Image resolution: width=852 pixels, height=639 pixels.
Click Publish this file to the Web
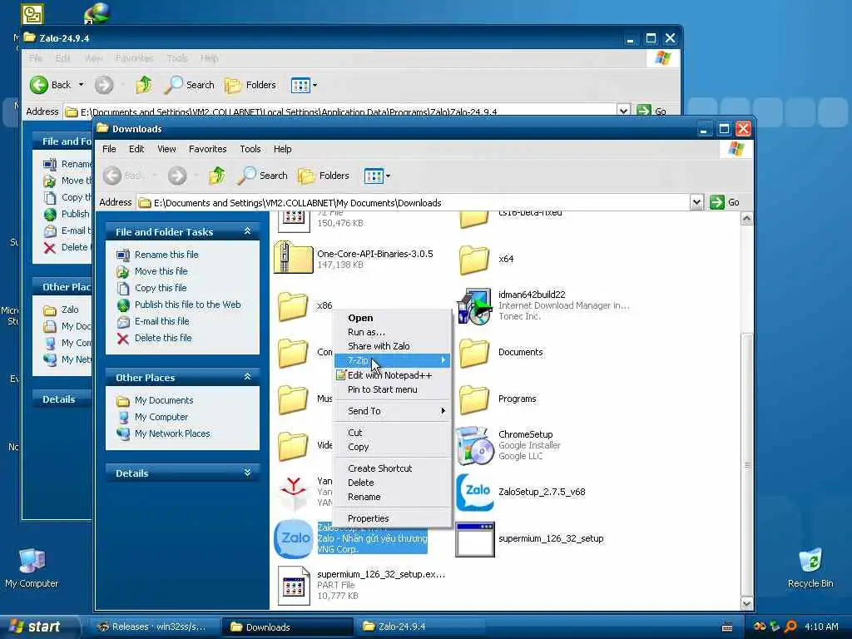pos(187,305)
